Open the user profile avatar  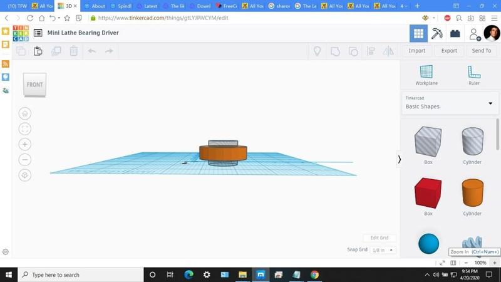pyautogui.click(x=492, y=33)
